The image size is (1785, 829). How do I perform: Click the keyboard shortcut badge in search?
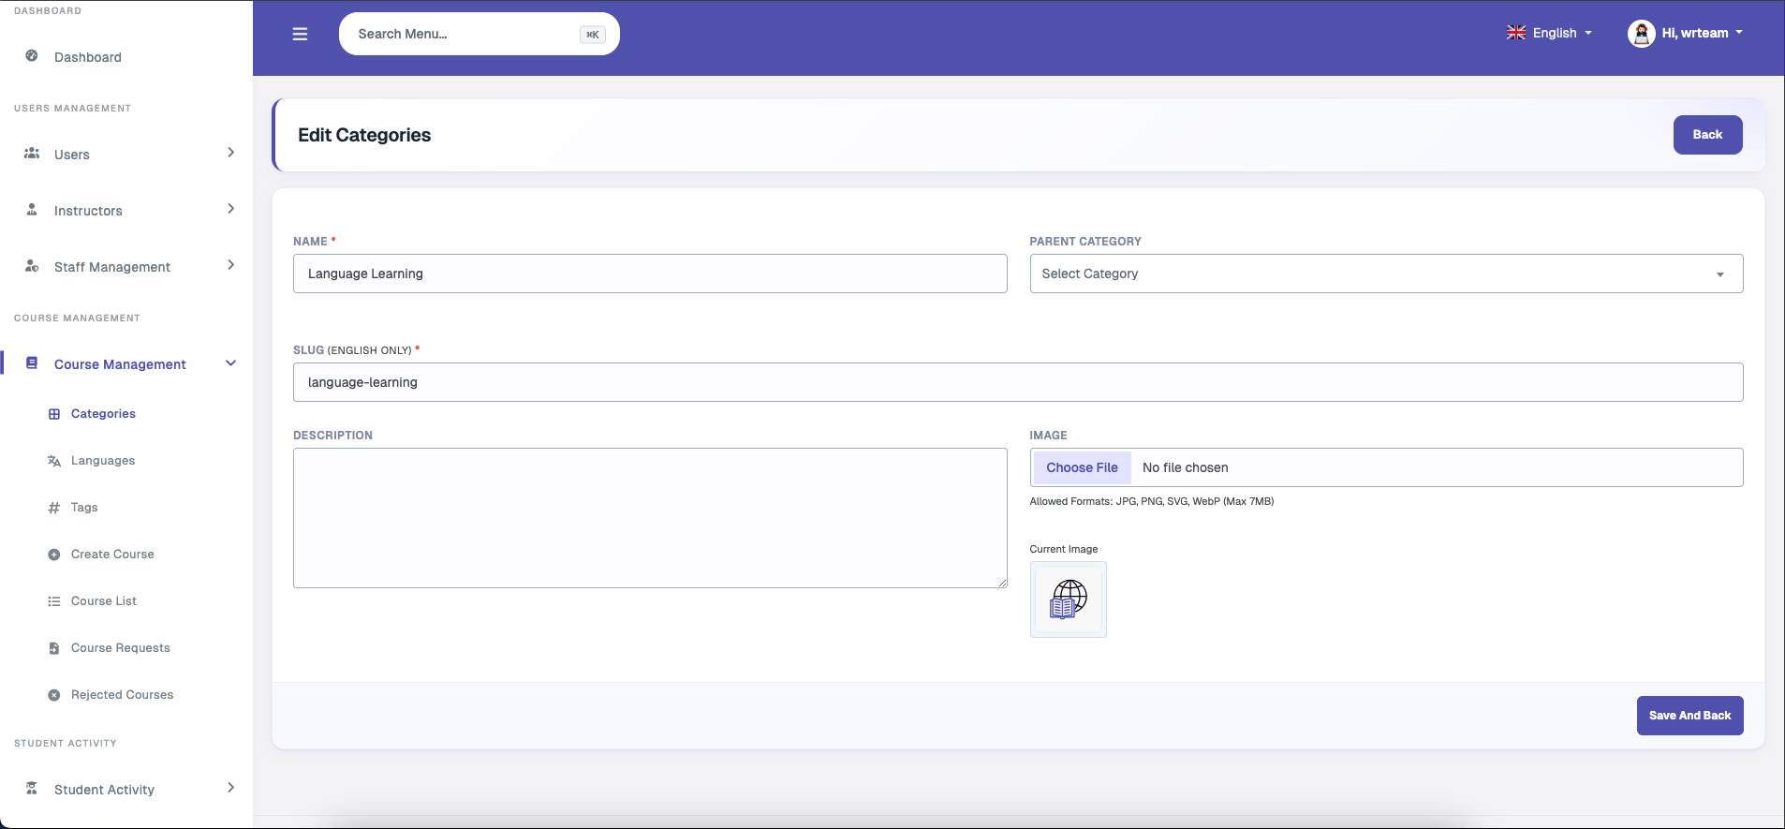pos(593,35)
